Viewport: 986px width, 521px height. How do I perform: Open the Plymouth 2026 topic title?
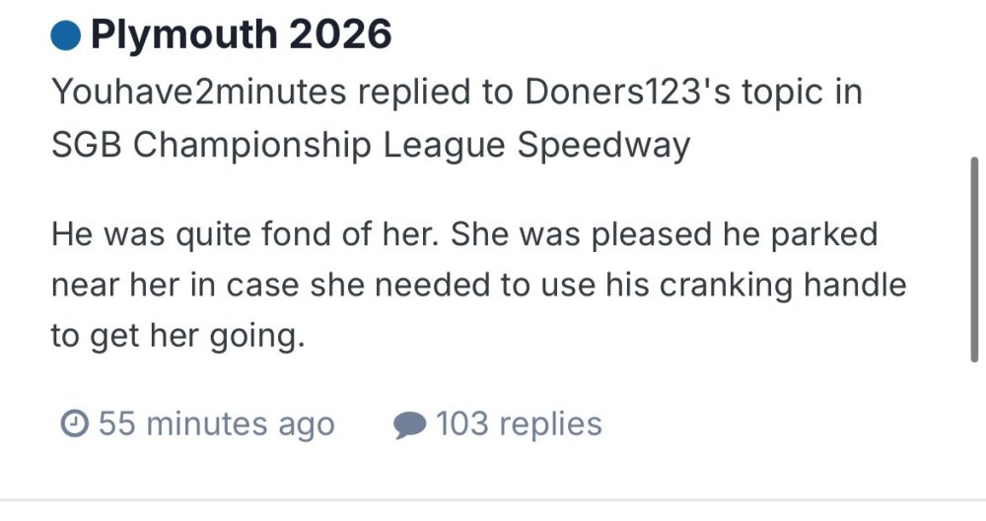(x=241, y=35)
